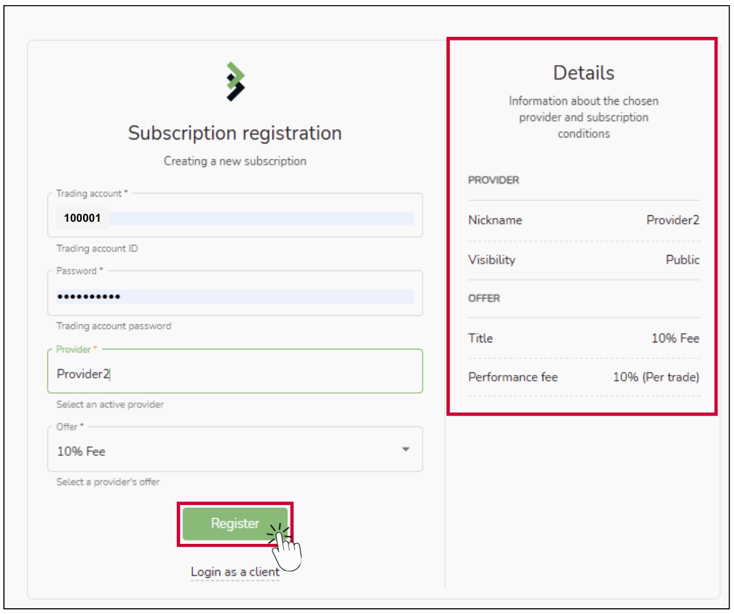The image size is (734, 614).
Task: Click the Public visibility value
Action: click(683, 260)
